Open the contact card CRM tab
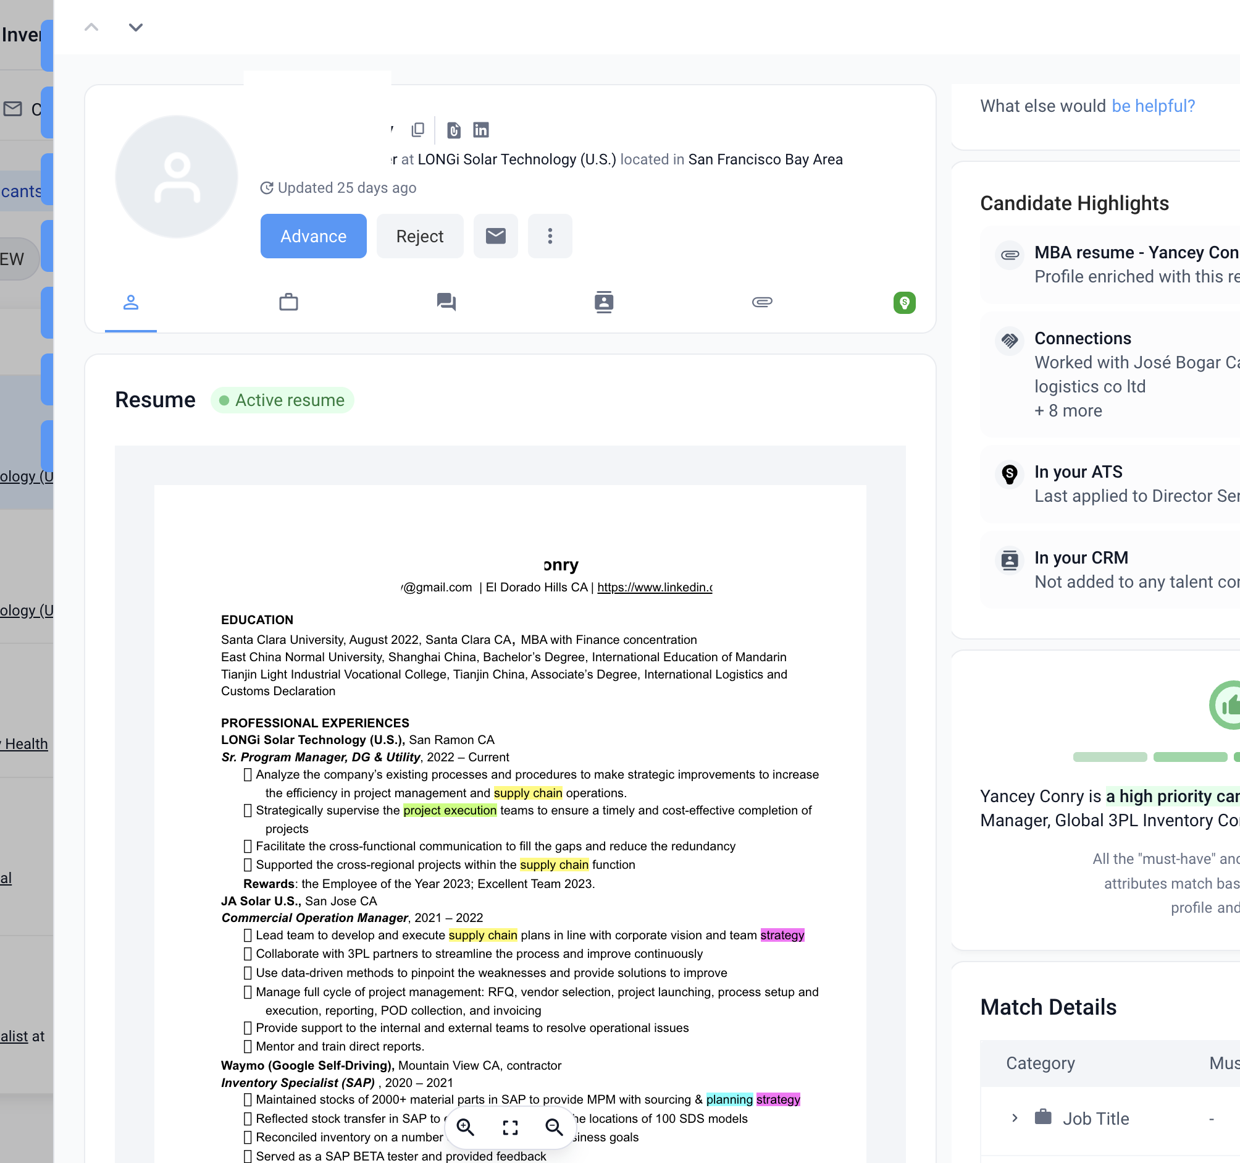 pyautogui.click(x=604, y=302)
